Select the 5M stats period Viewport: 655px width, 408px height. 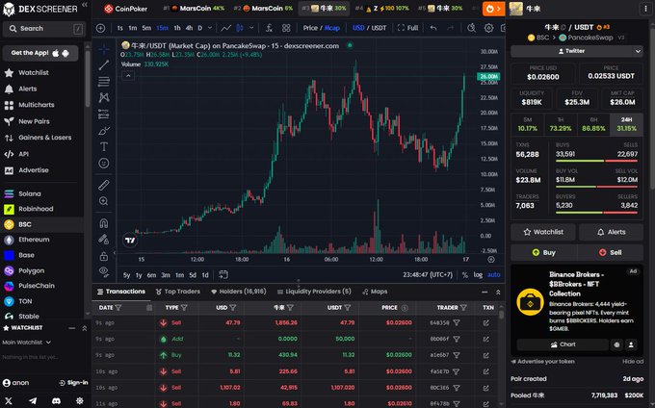point(527,124)
